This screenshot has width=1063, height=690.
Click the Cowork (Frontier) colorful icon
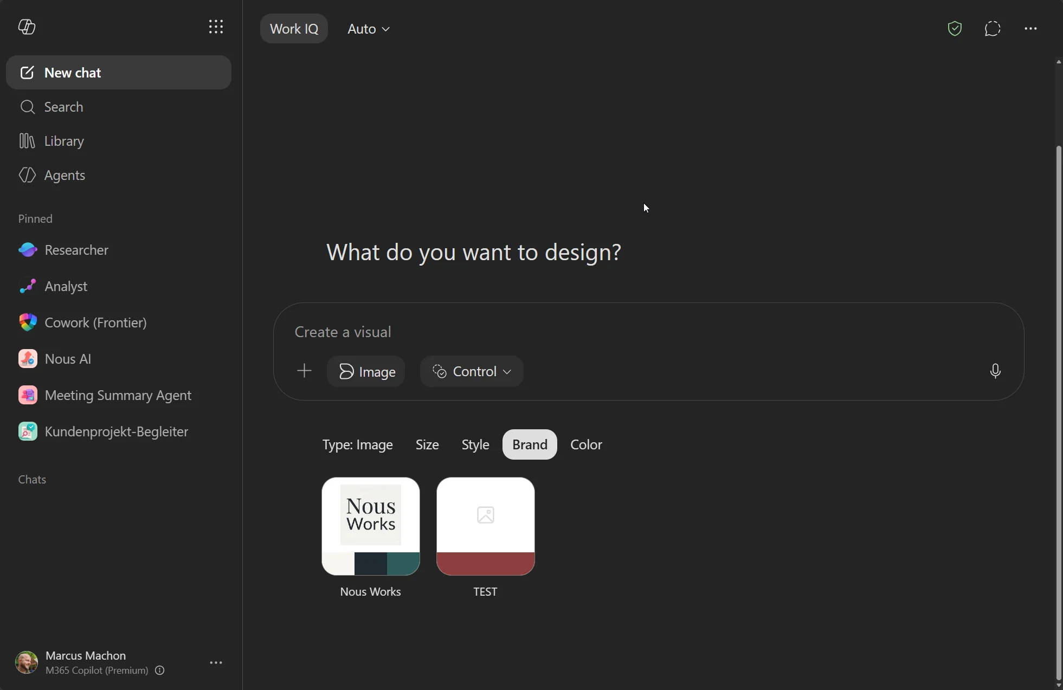click(x=28, y=323)
